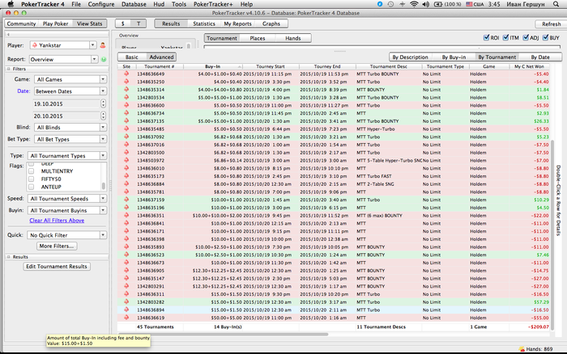The width and height of the screenshot is (567, 354).
Task: Enable the MULTIENTRY flag checkbox
Action: 32,171
